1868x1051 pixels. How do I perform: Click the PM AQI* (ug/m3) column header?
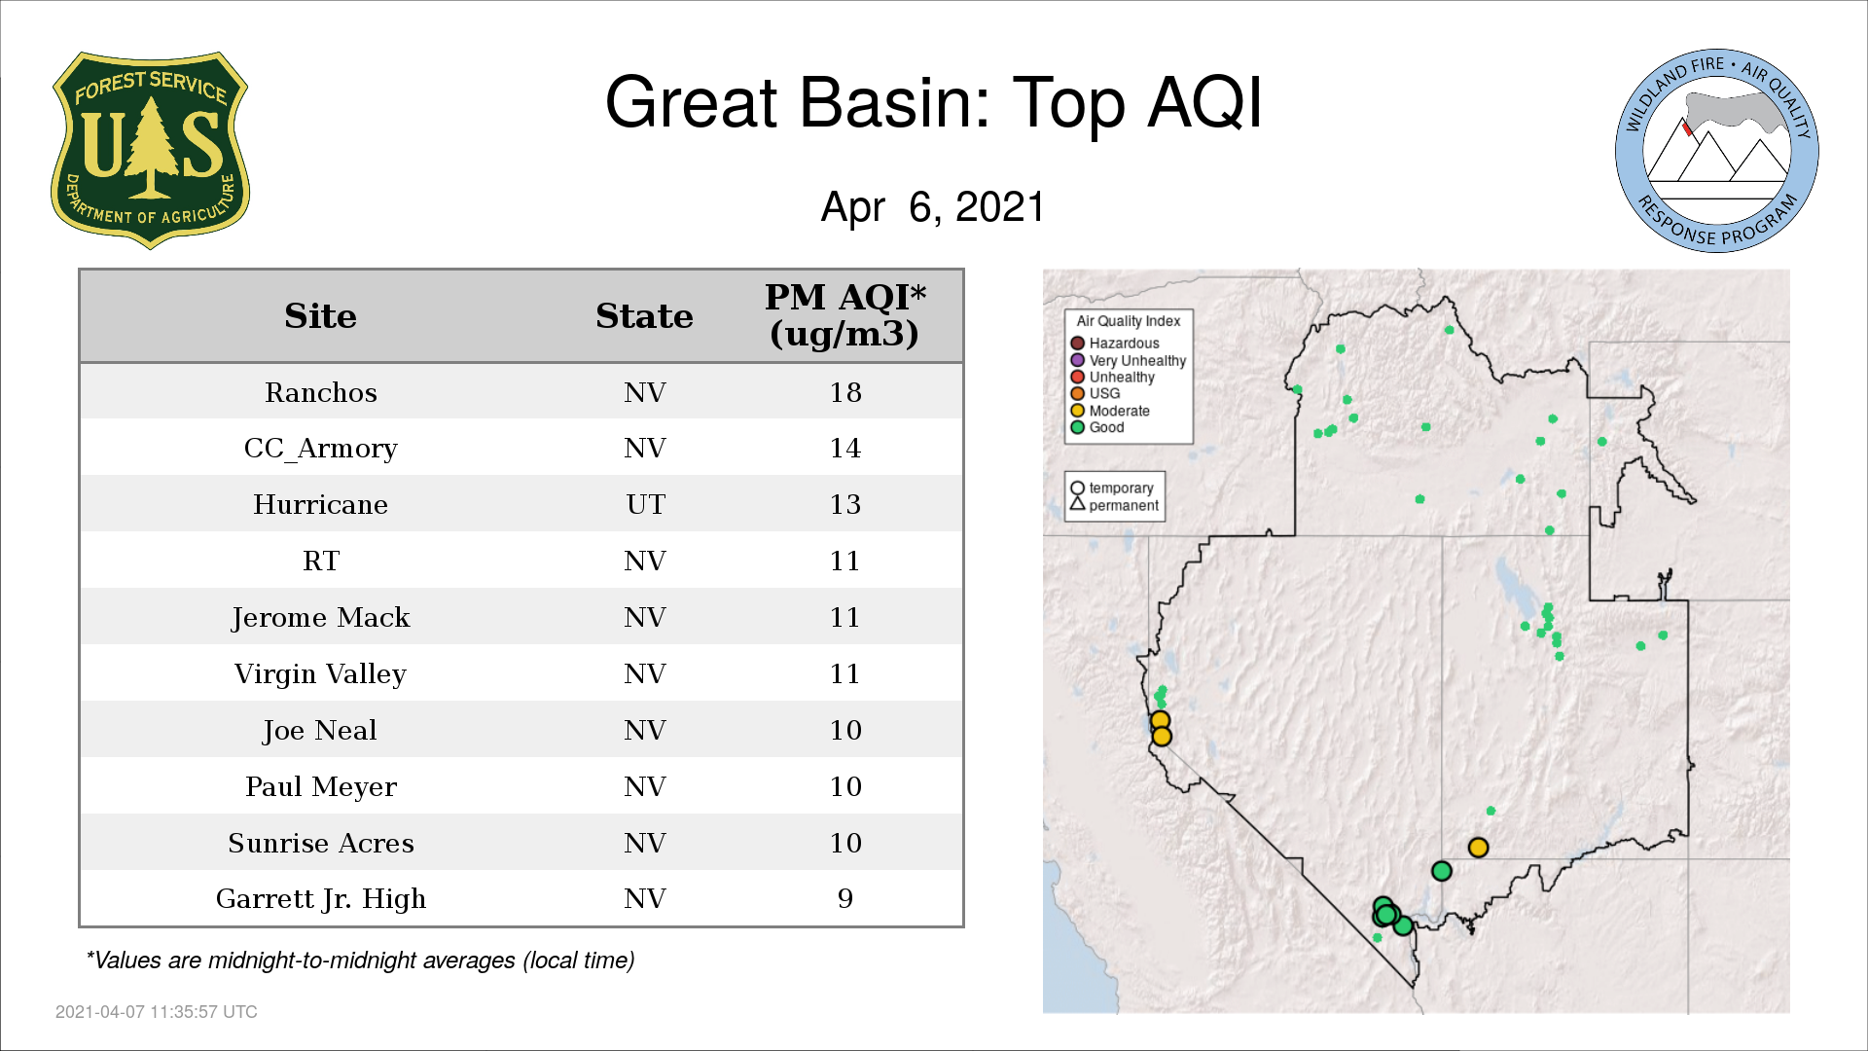(844, 315)
